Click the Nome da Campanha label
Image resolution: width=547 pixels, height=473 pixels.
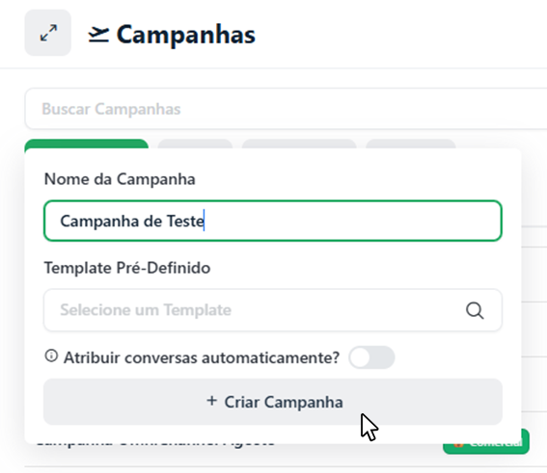point(120,179)
